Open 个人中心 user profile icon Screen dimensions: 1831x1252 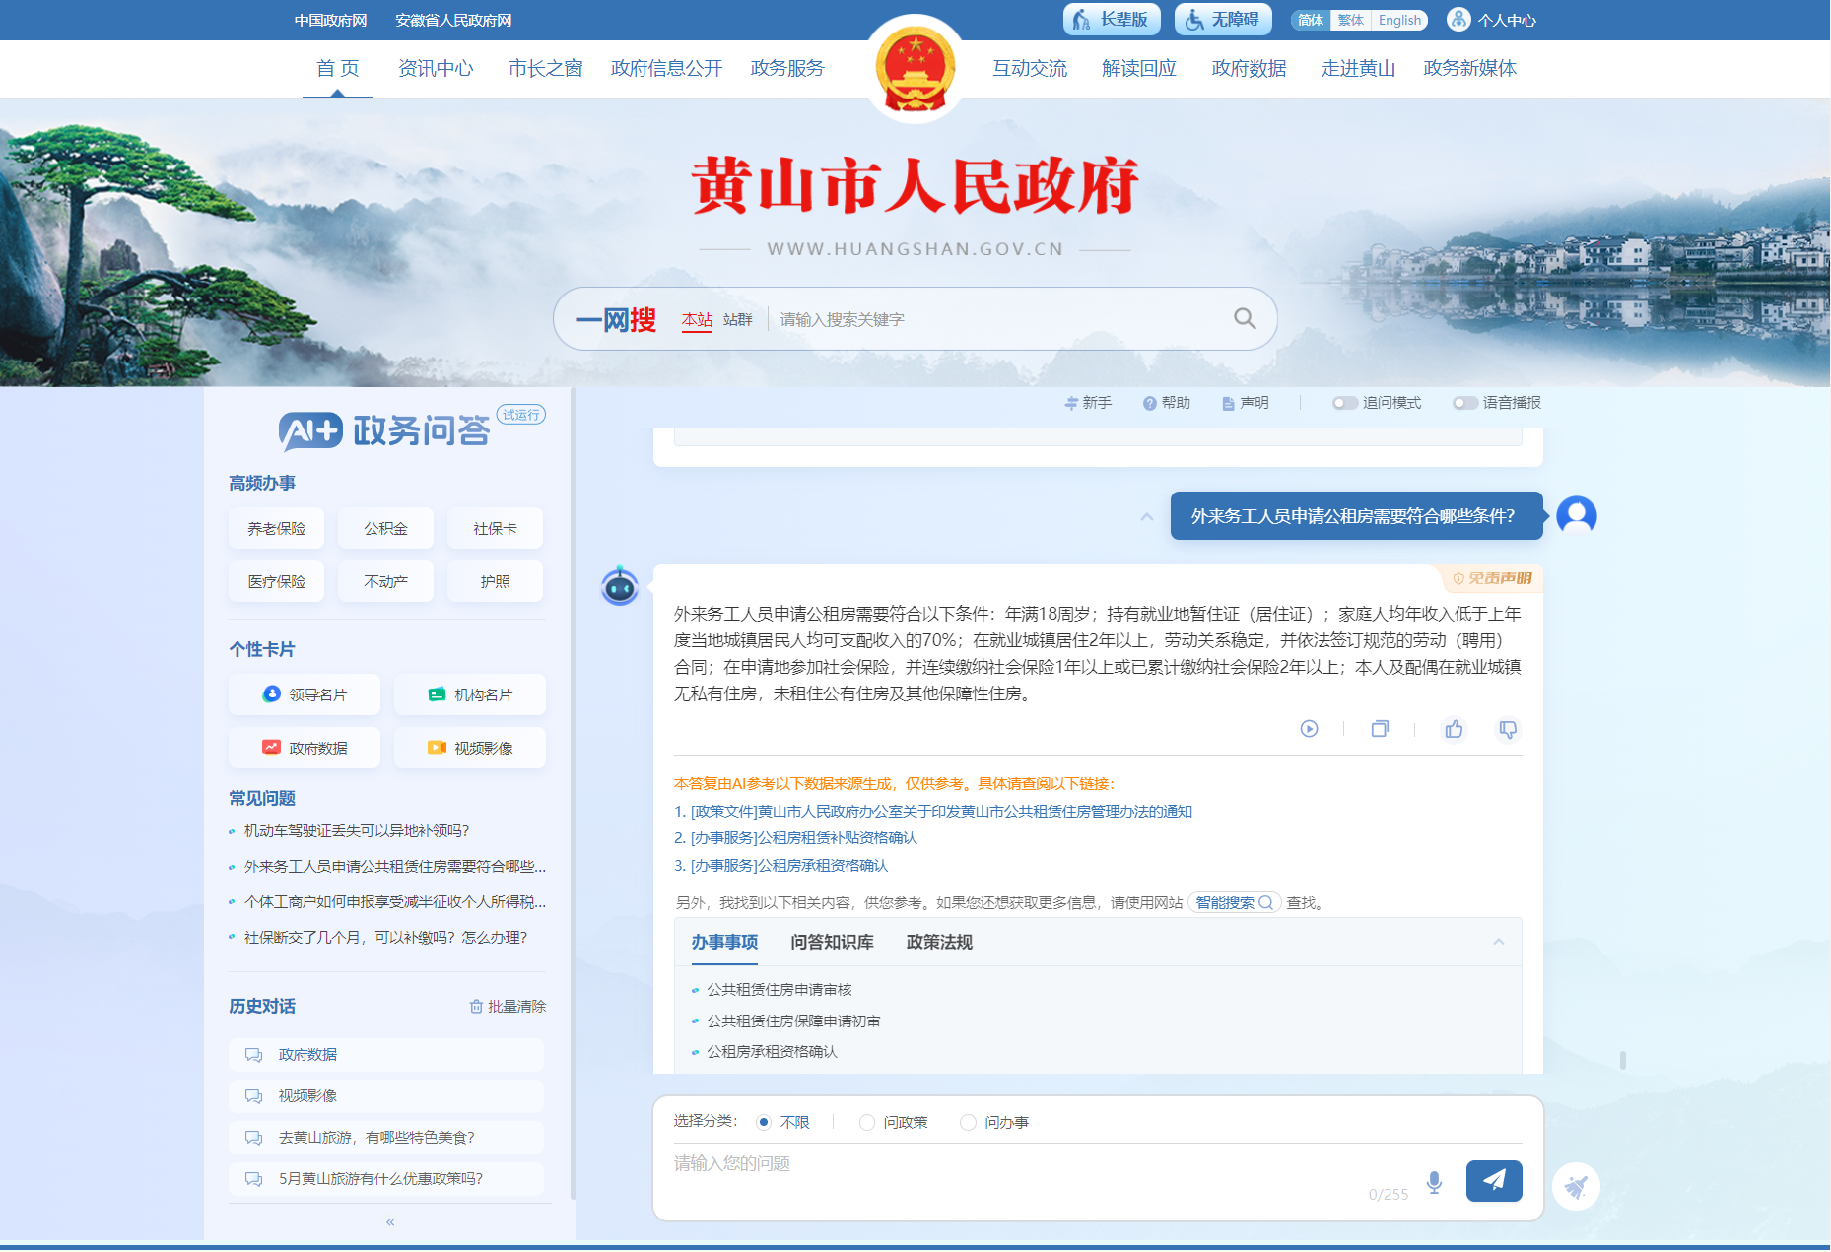[x=1458, y=20]
